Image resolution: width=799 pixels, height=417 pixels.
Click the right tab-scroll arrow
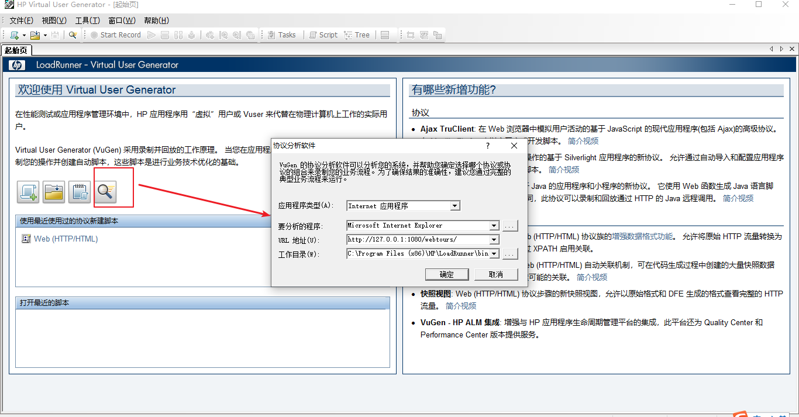[x=781, y=49]
